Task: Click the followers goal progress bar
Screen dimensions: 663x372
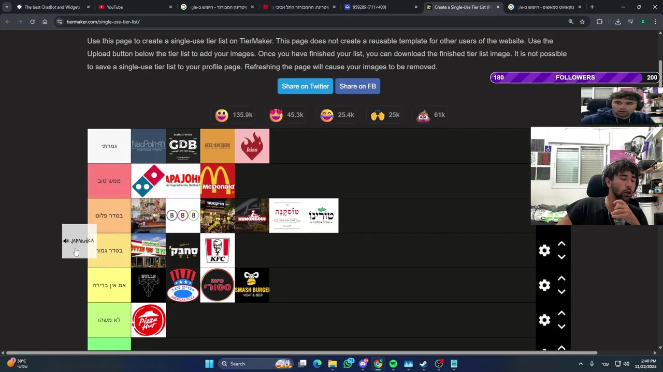Action: tap(575, 78)
